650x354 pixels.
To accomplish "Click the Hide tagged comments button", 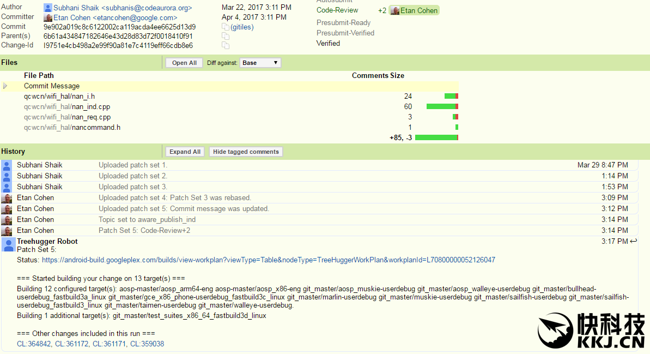I will (246, 152).
